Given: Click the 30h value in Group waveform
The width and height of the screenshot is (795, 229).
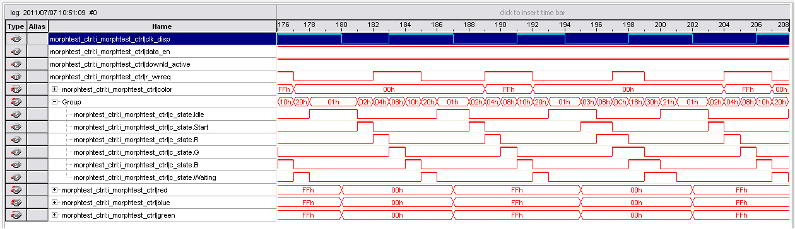Looking at the screenshot, I should [652, 102].
